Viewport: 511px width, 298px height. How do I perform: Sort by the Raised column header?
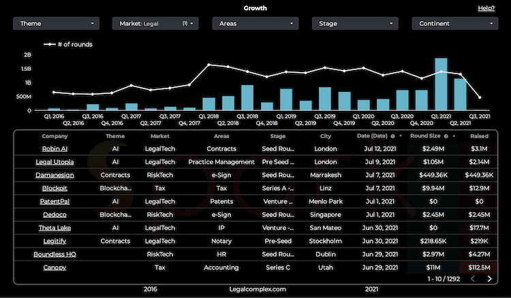pos(479,136)
